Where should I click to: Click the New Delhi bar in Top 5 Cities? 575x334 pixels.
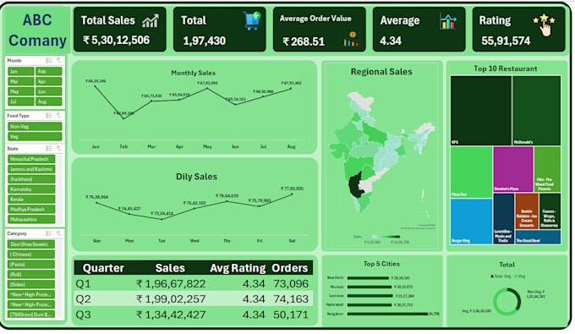(x=368, y=278)
